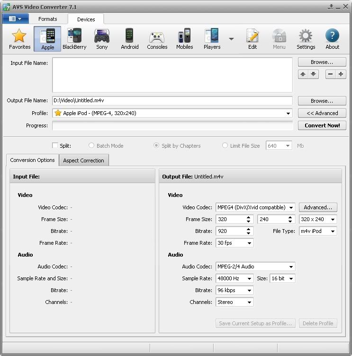This screenshot has width=352, height=356.
Task: Open the Consoles devices category
Action: point(157,39)
